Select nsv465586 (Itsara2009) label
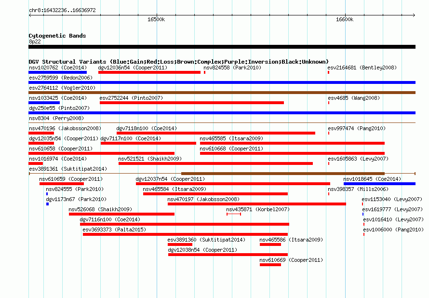This screenshot has width=429, height=298. [291, 240]
